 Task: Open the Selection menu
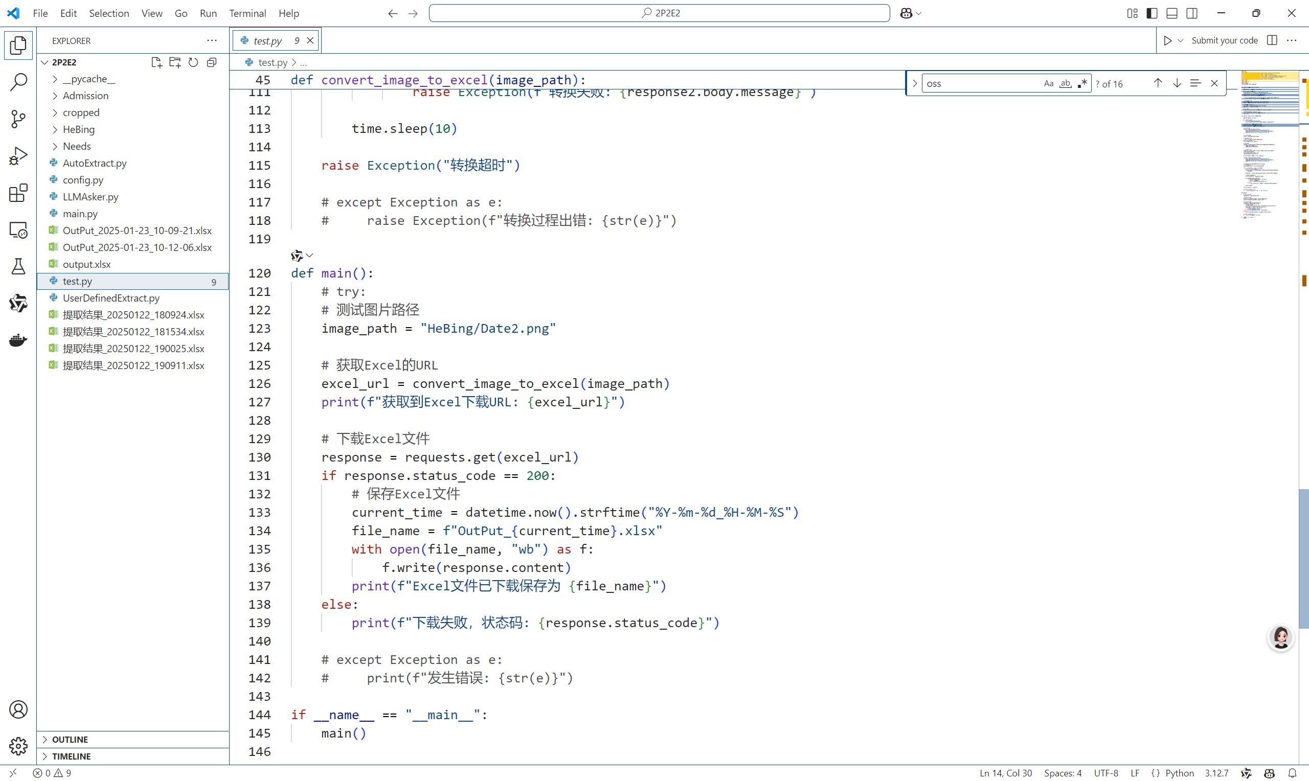108,13
